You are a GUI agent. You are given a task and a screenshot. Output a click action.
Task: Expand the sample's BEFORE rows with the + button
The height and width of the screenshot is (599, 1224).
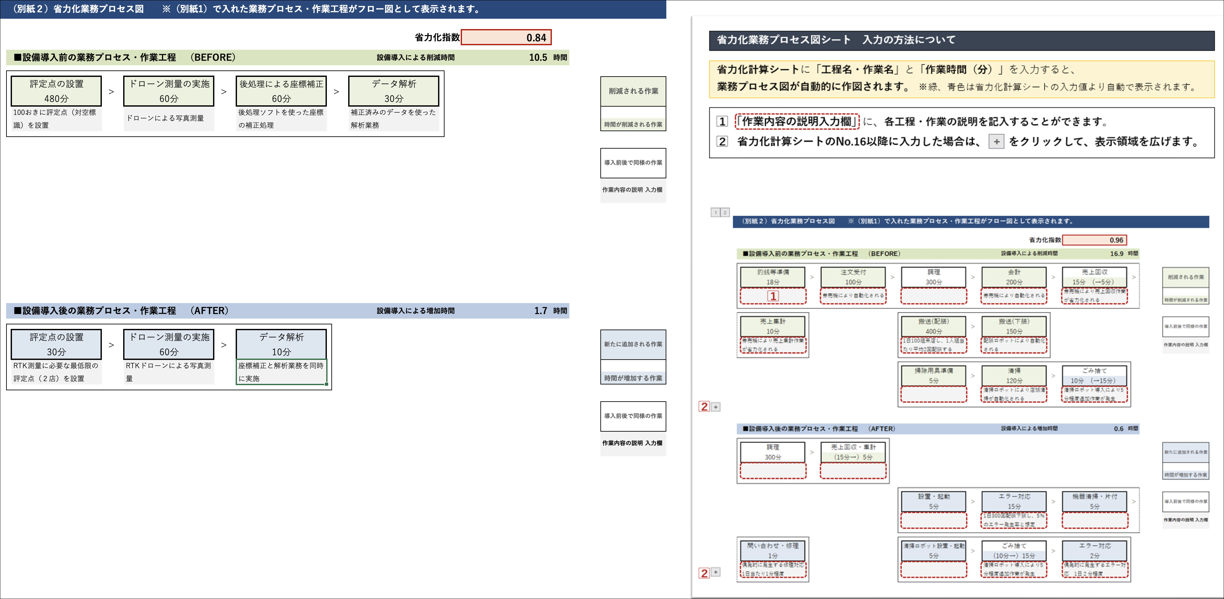715,407
